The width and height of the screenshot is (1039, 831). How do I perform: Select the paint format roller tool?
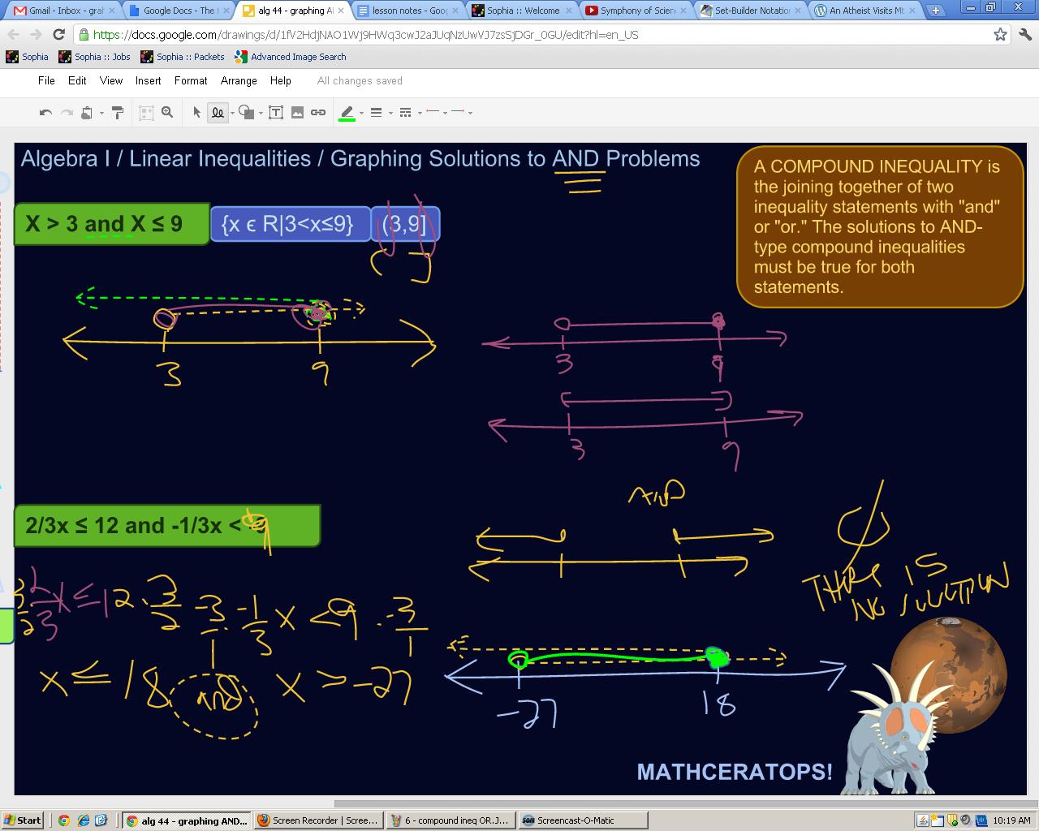pyautogui.click(x=118, y=113)
